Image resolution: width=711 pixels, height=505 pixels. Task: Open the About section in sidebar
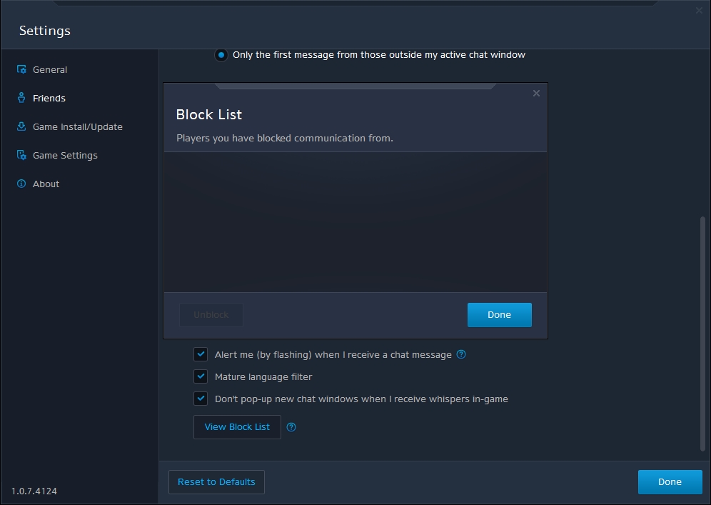tap(46, 184)
